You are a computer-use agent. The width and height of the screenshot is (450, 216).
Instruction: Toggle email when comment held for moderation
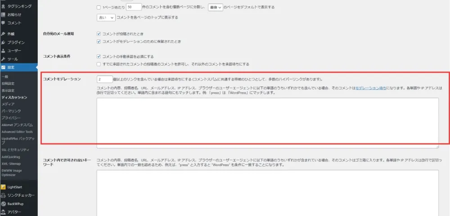pos(99,41)
